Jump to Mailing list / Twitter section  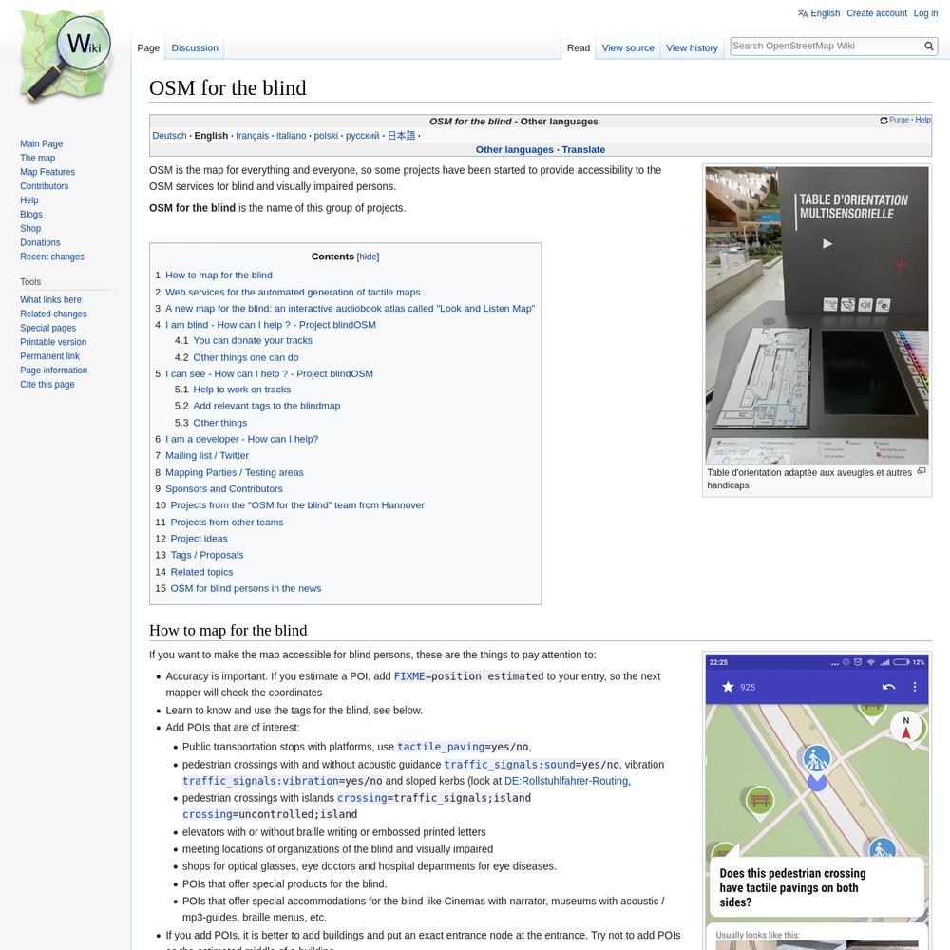point(207,456)
